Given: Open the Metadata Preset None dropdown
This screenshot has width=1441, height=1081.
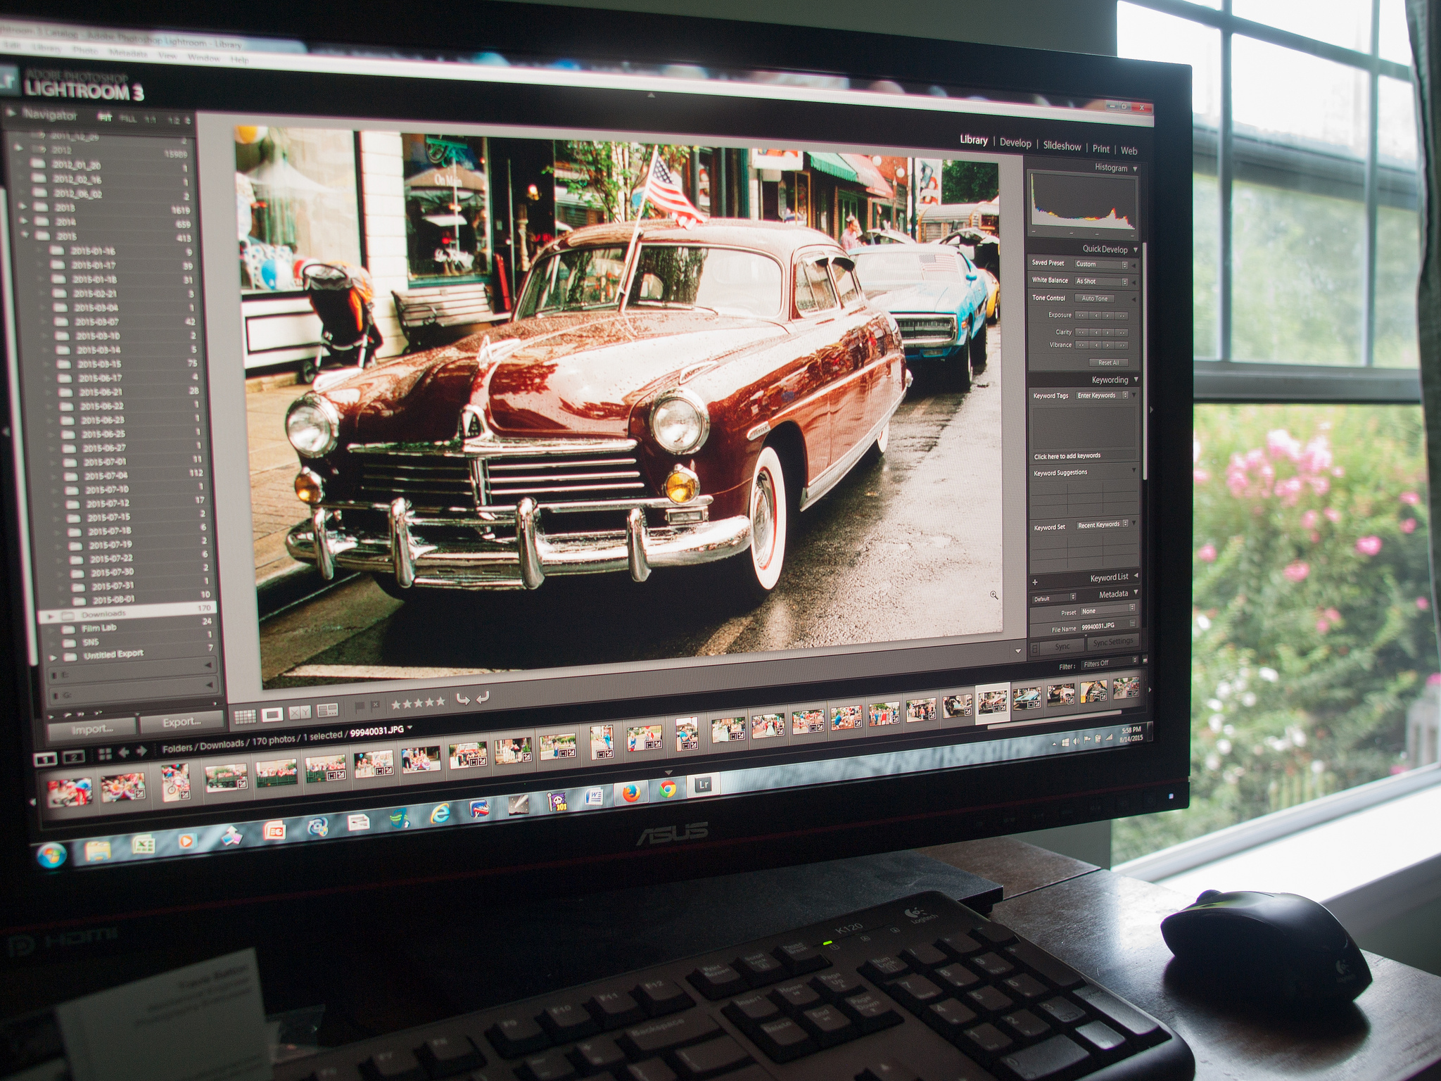Looking at the screenshot, I should point(1108,611).
